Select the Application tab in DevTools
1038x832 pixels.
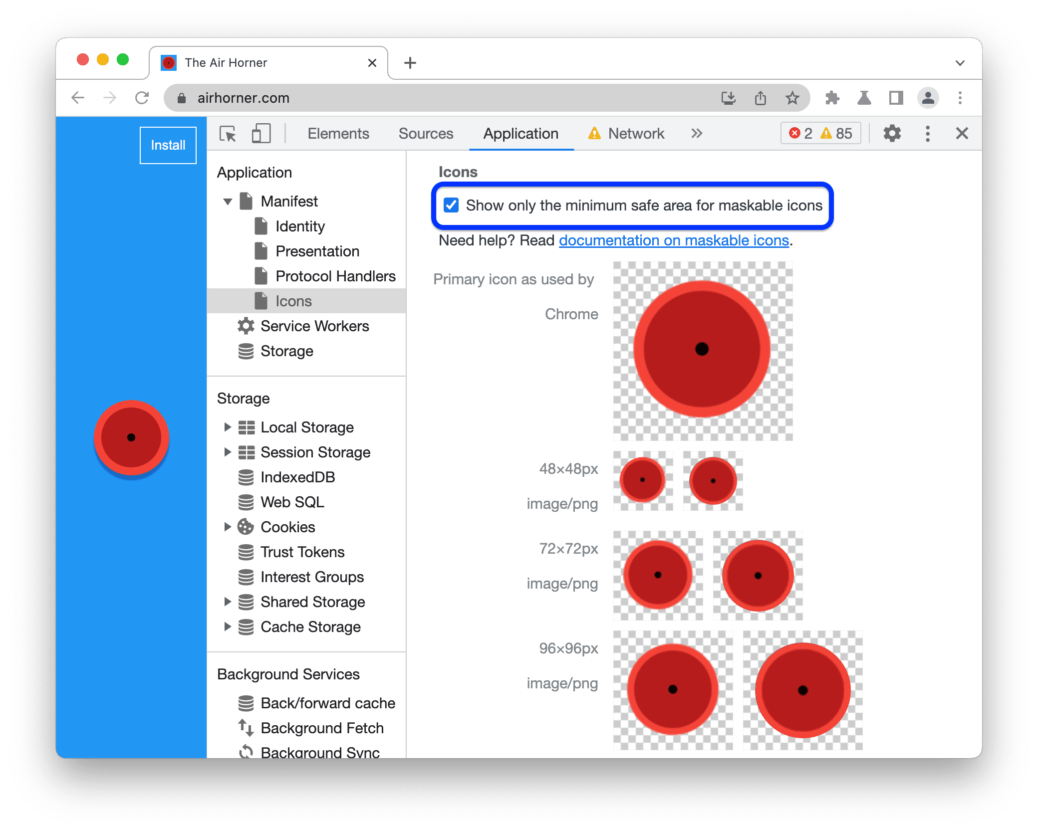[x=520, y=133]
